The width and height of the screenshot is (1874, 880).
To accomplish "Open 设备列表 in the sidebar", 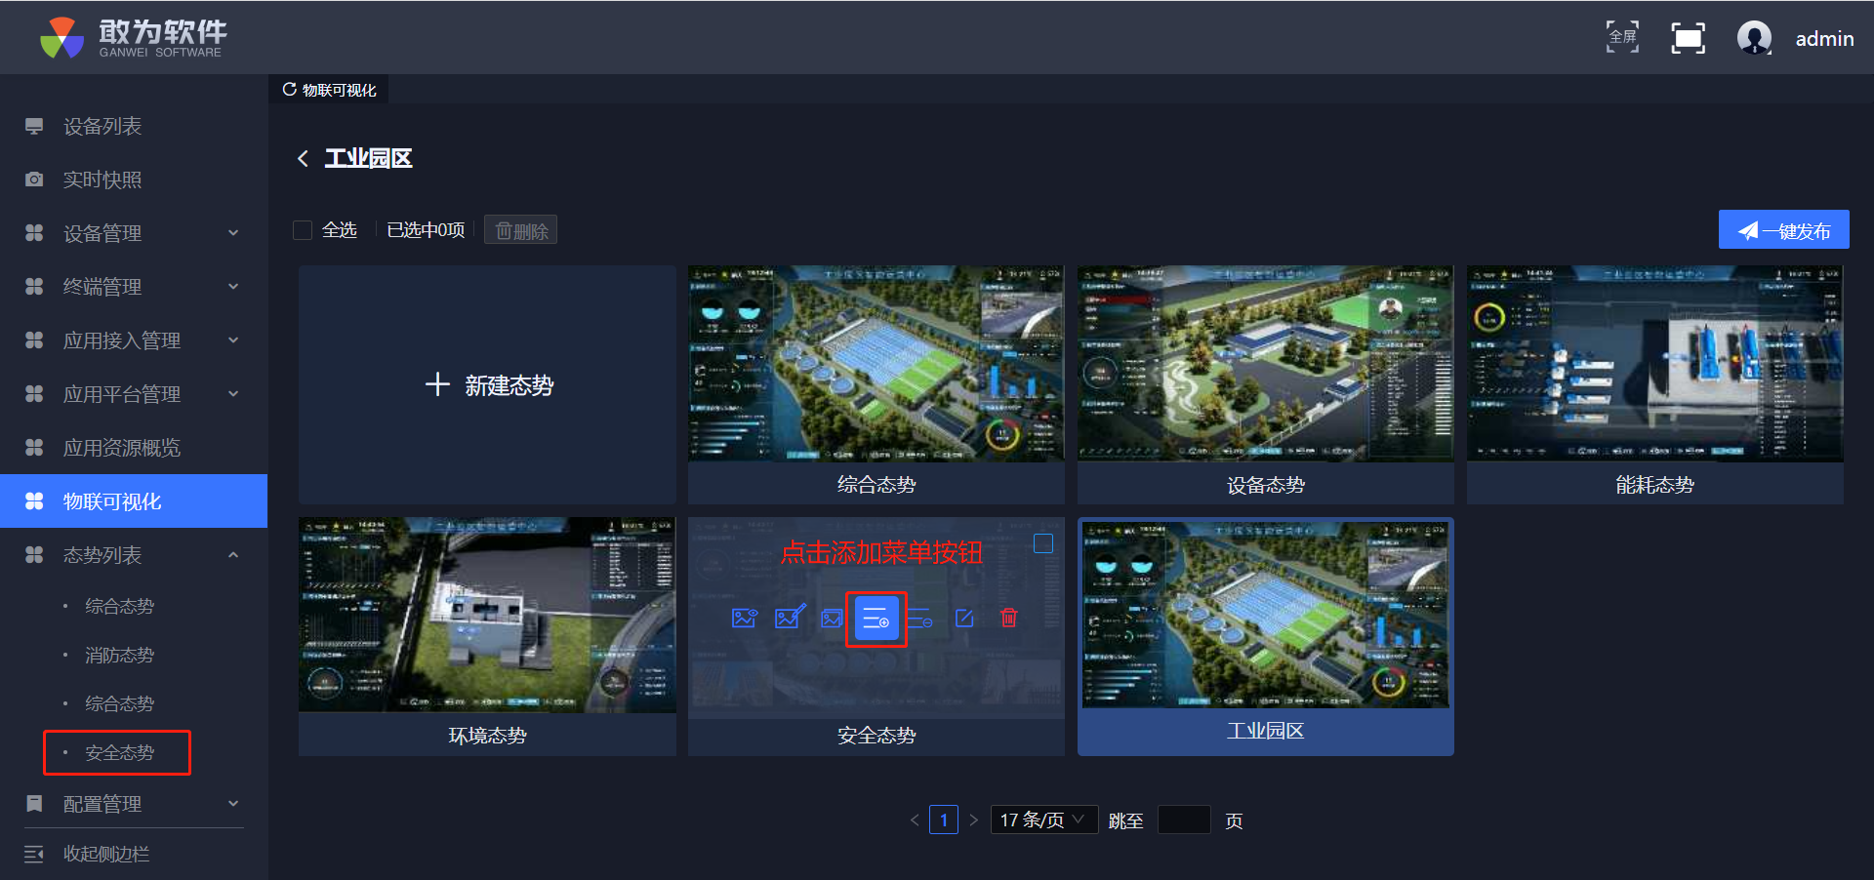I will (134, 126).
